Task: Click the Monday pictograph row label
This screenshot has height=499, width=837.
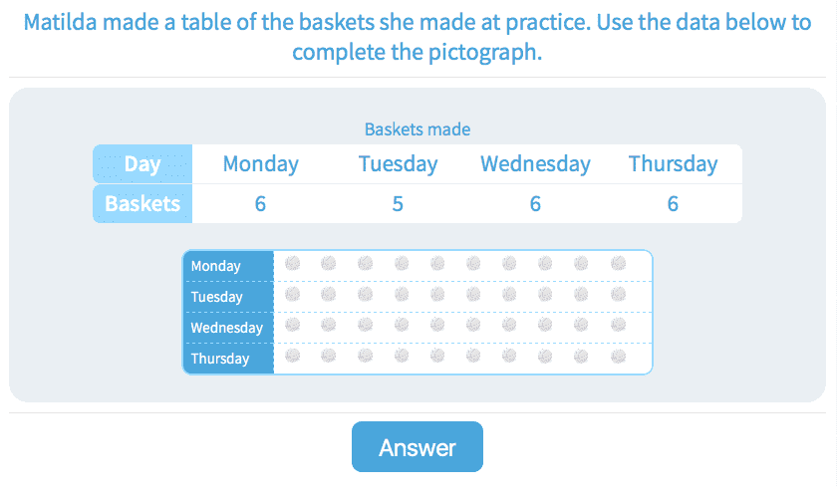Action: [216, 266]
